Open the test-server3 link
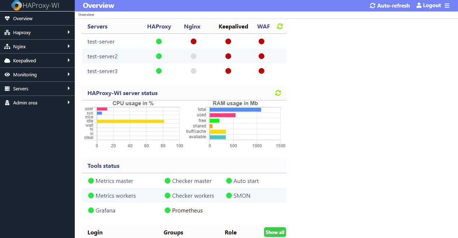458x238 pixels. [x=102, y=71]
